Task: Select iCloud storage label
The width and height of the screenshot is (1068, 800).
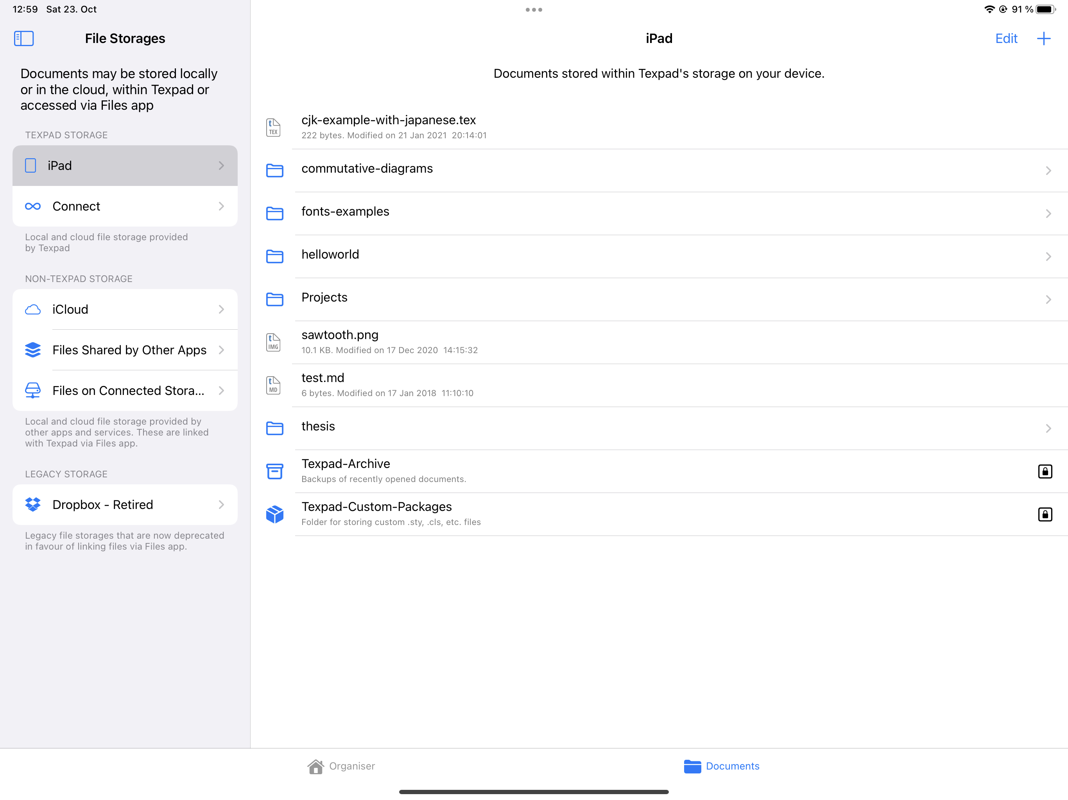Action: (70, 309)
